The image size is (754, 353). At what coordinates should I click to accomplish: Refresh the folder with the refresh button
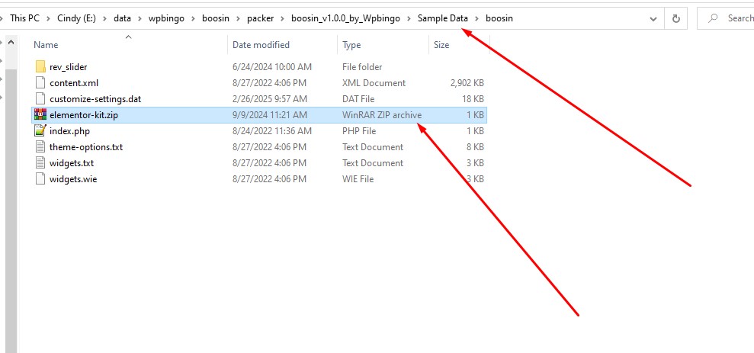[x=675, y=18]
